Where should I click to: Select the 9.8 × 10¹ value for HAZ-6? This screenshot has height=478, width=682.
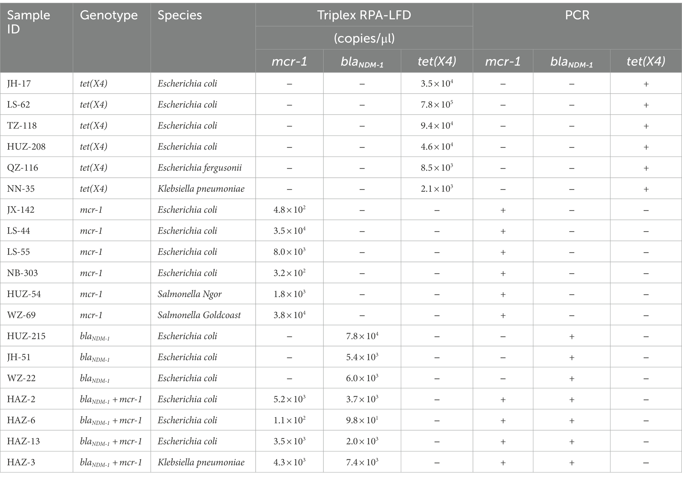(362, 420)
